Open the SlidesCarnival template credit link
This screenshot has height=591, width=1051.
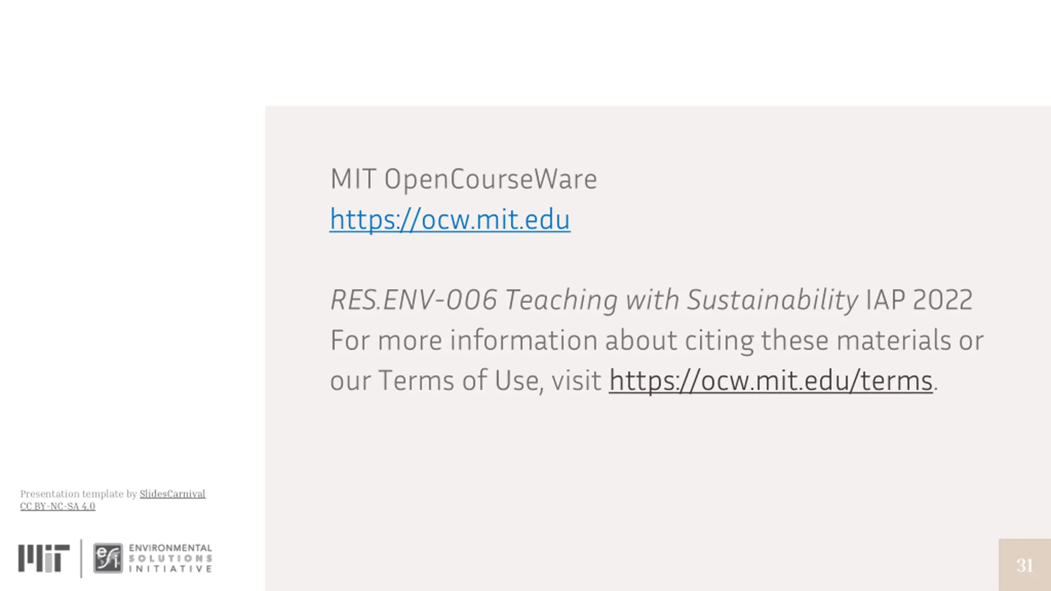172,494
